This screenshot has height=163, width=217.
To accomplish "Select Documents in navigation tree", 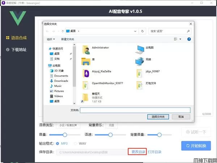I will point(59,76).
